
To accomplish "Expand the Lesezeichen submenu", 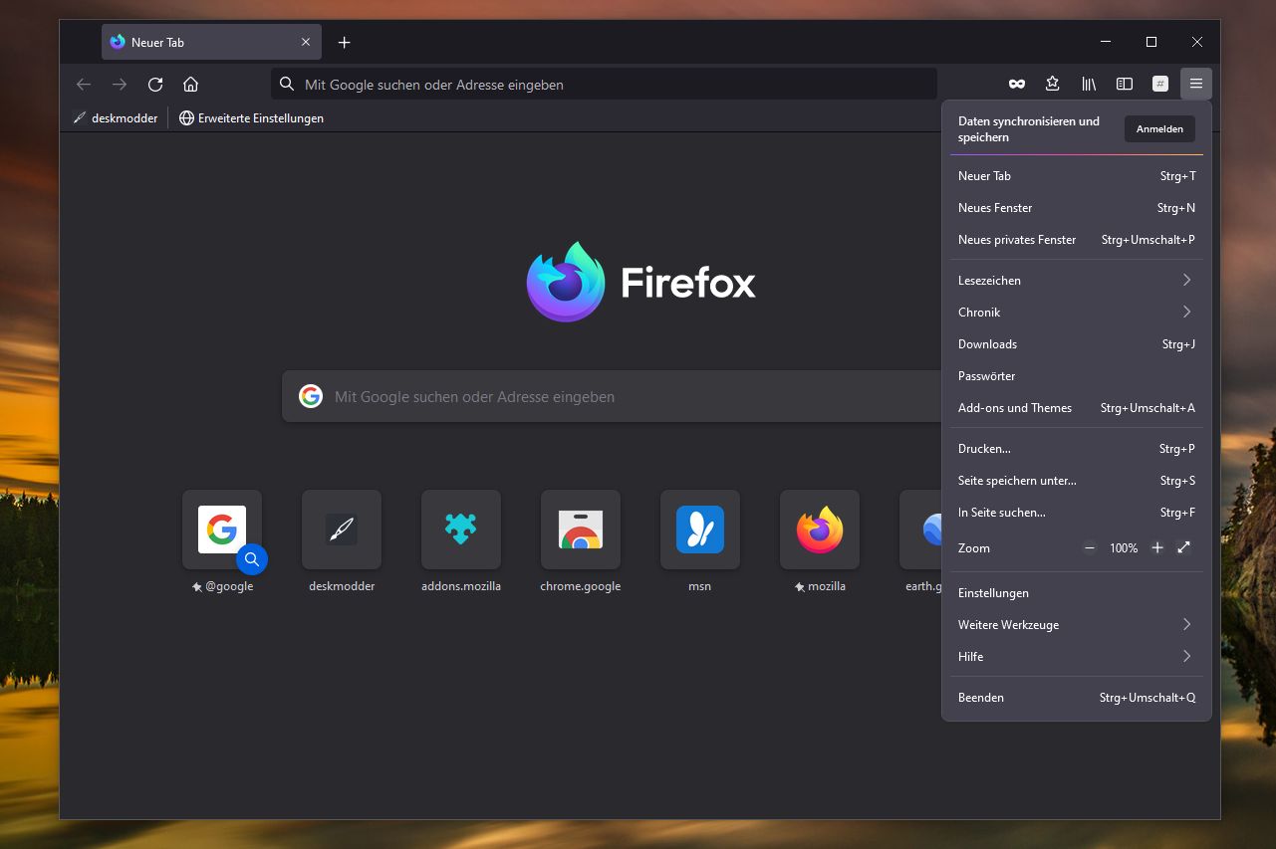I will [1077, 281].
